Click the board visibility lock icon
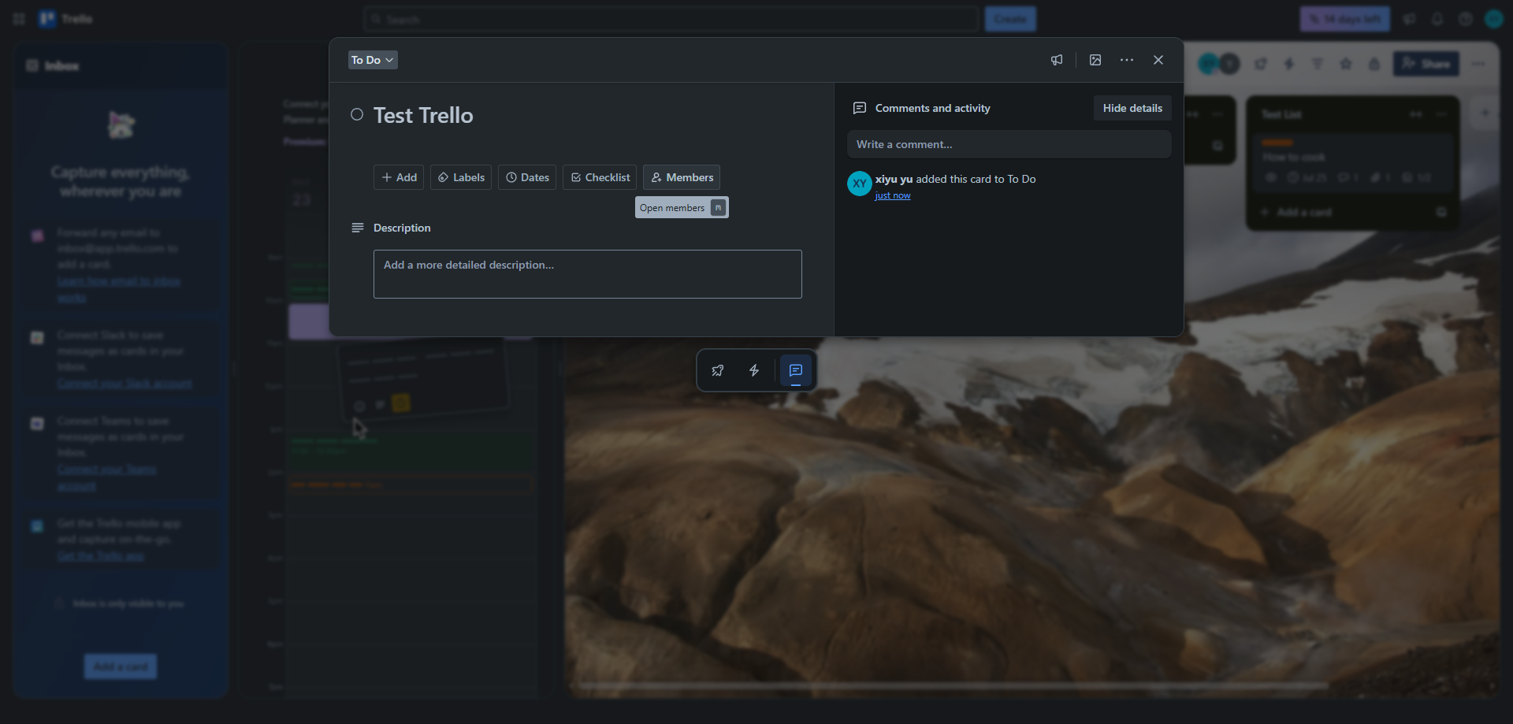The image size is (1513, 724). pos(1374,64)
